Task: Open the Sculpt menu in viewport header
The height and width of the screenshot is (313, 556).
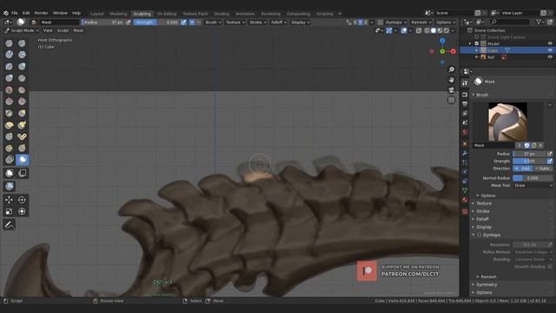Action: coord(63,30)
